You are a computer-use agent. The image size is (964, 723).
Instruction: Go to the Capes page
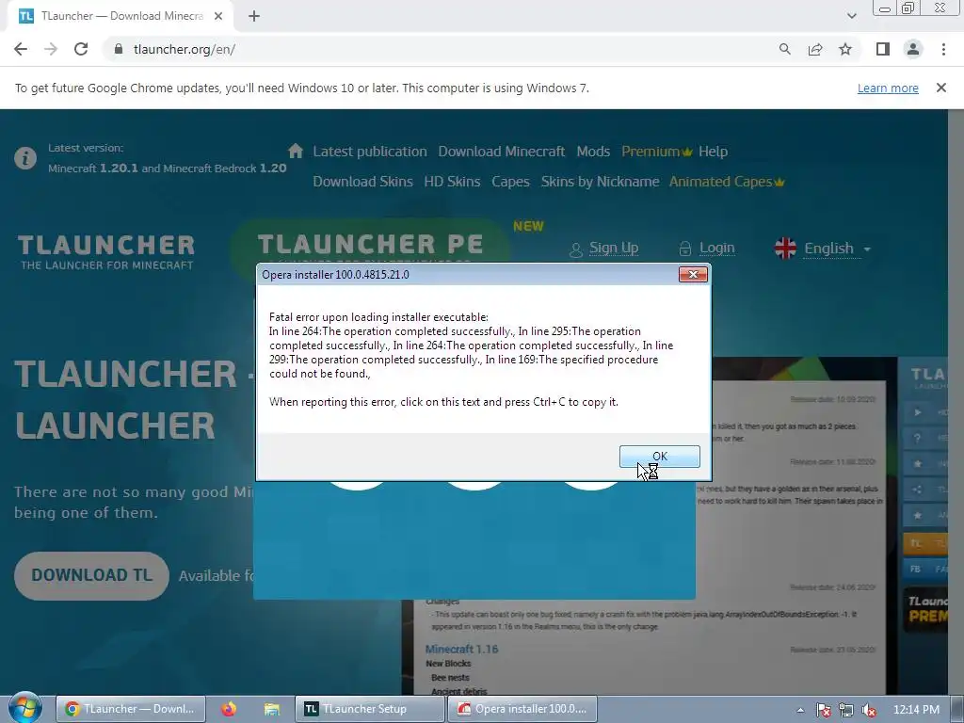tap(510, 182)
